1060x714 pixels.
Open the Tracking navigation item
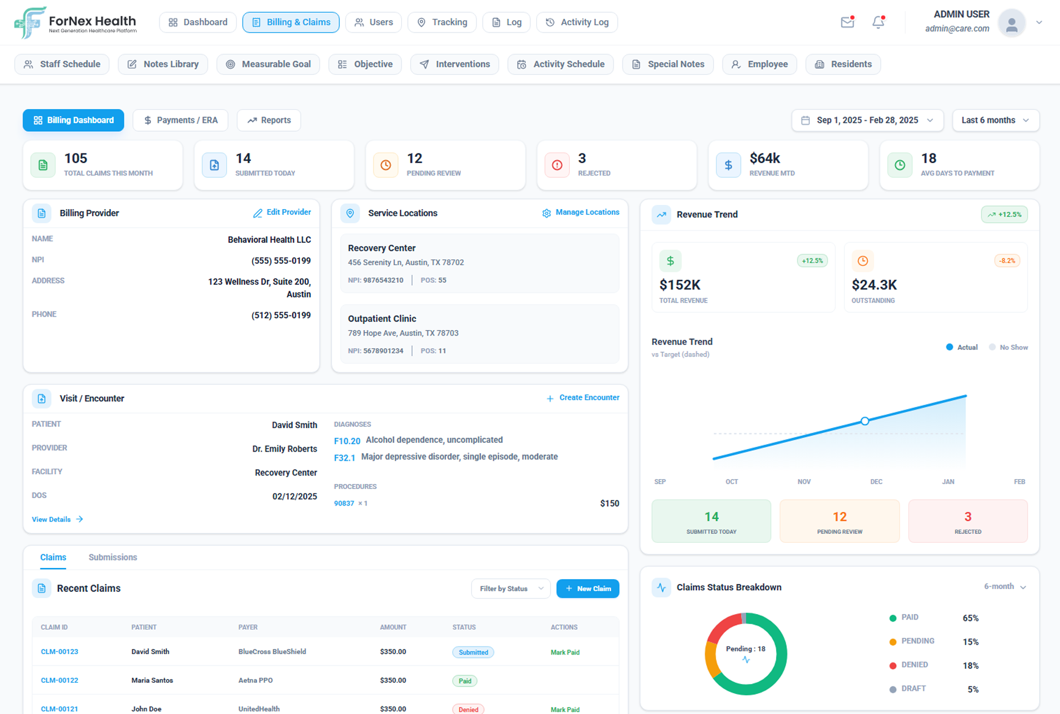(442, 22)
